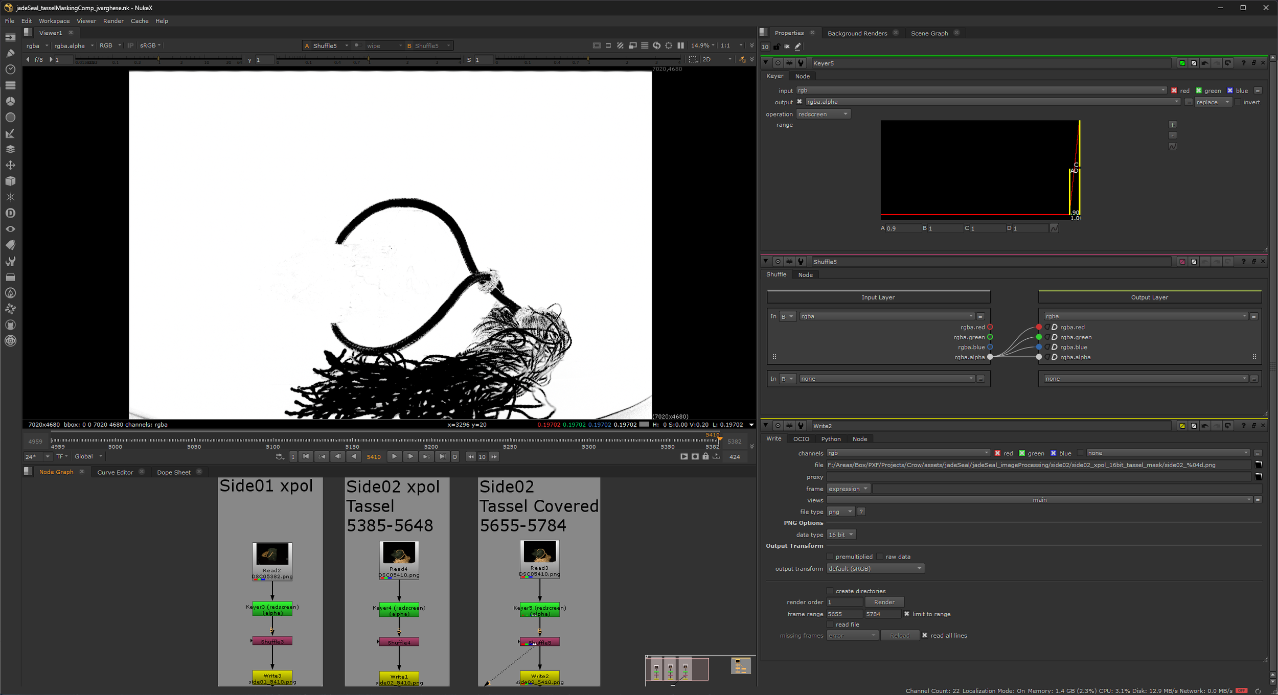Screen dimensions: 1278x695
Task: Open the 3D cube toolbar icon
Action: (10, 181)
